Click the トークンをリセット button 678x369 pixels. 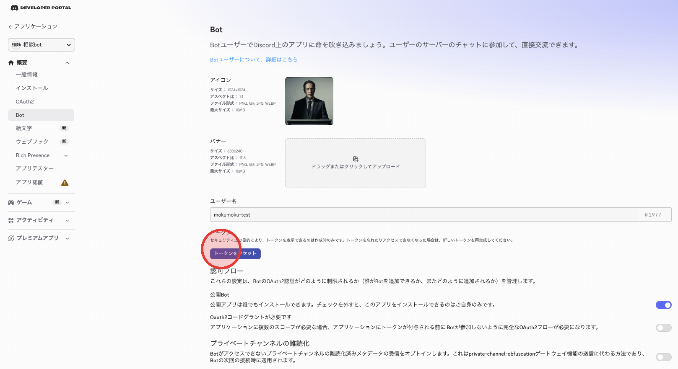coord(235,253)
